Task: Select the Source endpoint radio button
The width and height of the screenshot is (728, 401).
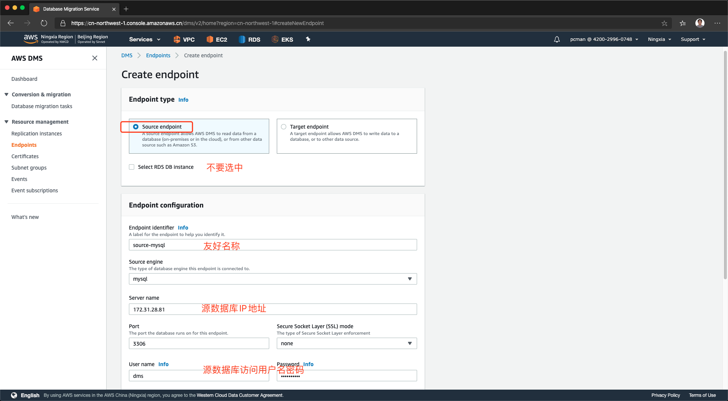Action: point(136,127)
